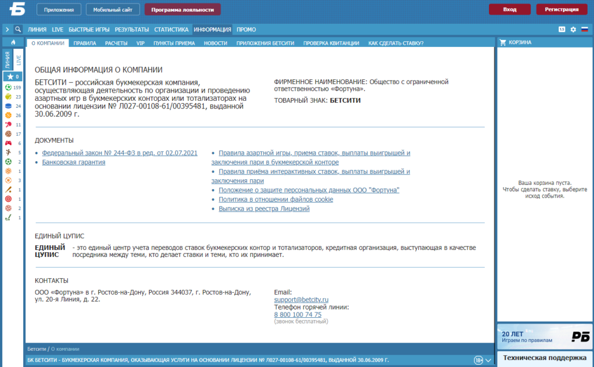Open the 20 ЛЕТ Играем по правилам banner
Screen dimensions: 594x367
click(x=544, y=337)
